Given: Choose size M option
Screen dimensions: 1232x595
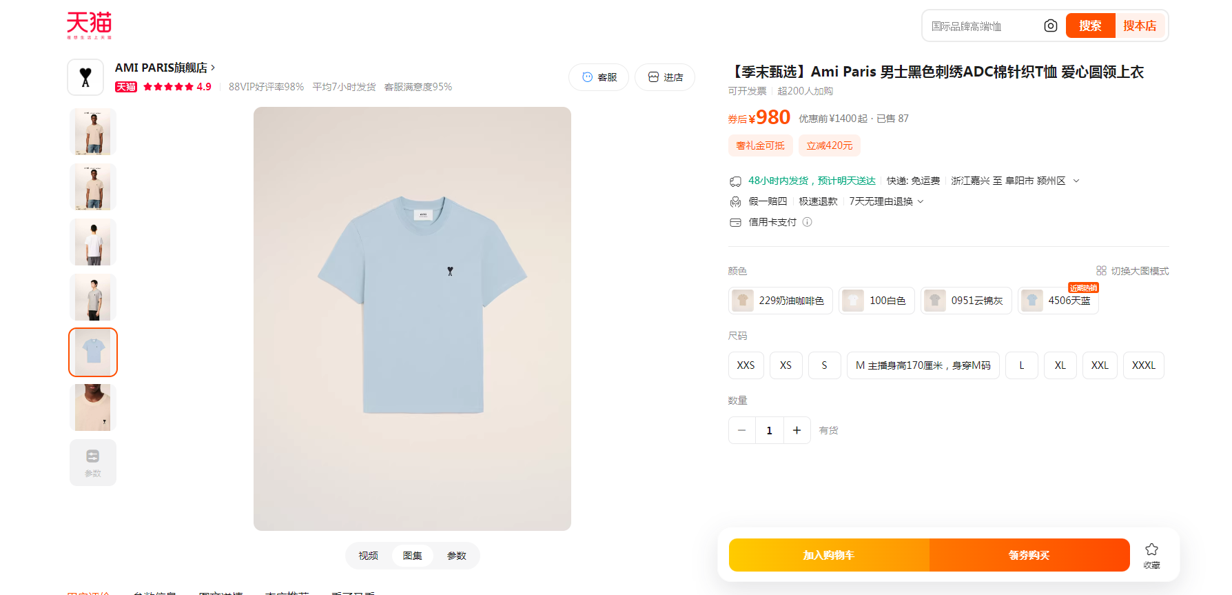Looking at the screenshot, I should [x=923, y=365].
